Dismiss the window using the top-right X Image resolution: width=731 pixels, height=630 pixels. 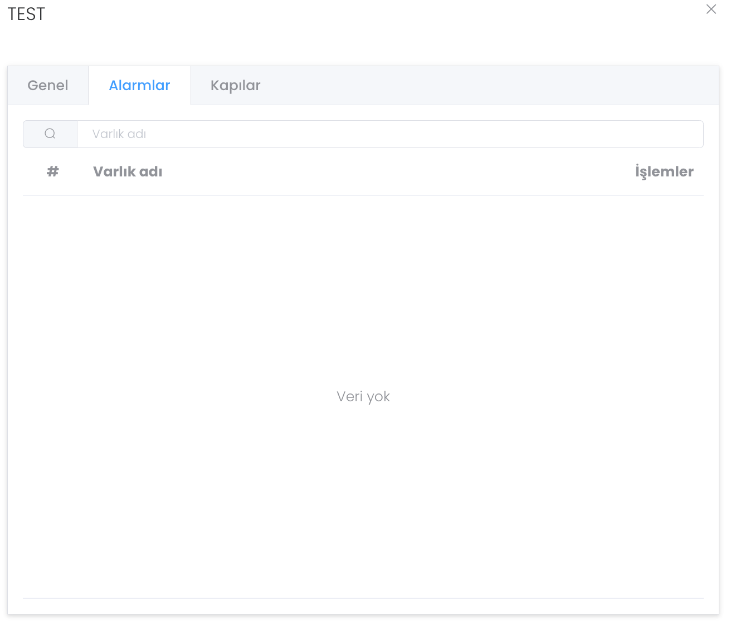click(711, 9)
